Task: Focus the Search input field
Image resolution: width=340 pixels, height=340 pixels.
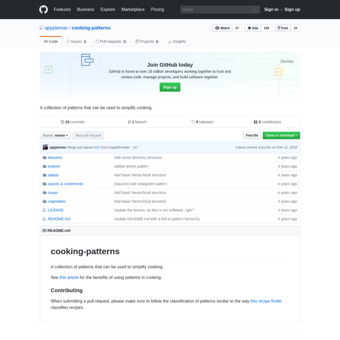Action: click(x=220, y=10)
